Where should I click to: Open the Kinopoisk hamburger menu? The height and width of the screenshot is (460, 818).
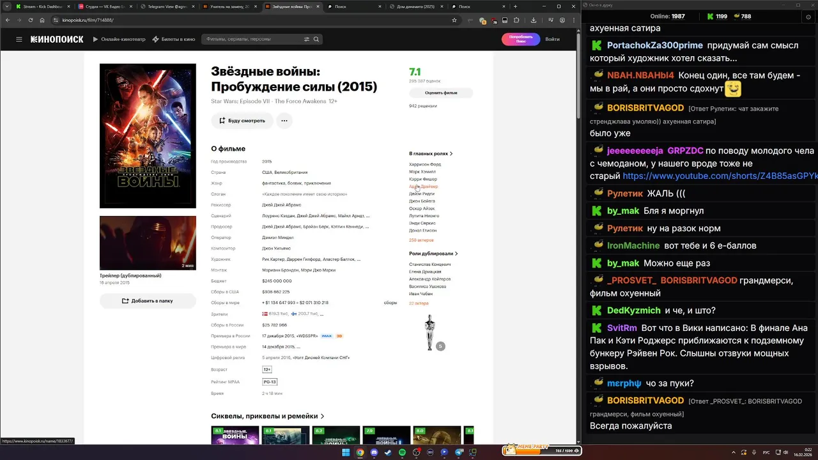[19, 39]
